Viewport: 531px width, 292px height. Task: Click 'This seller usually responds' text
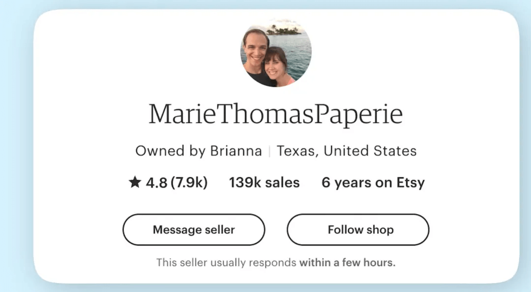pyautogui.click(x=227, y=263)
